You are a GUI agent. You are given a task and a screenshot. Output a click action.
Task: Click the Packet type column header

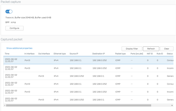click(x=120, y=54)
